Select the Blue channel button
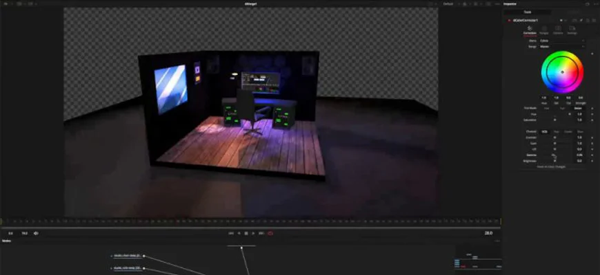The image size is (600, 275). click(x=580, y=131)
